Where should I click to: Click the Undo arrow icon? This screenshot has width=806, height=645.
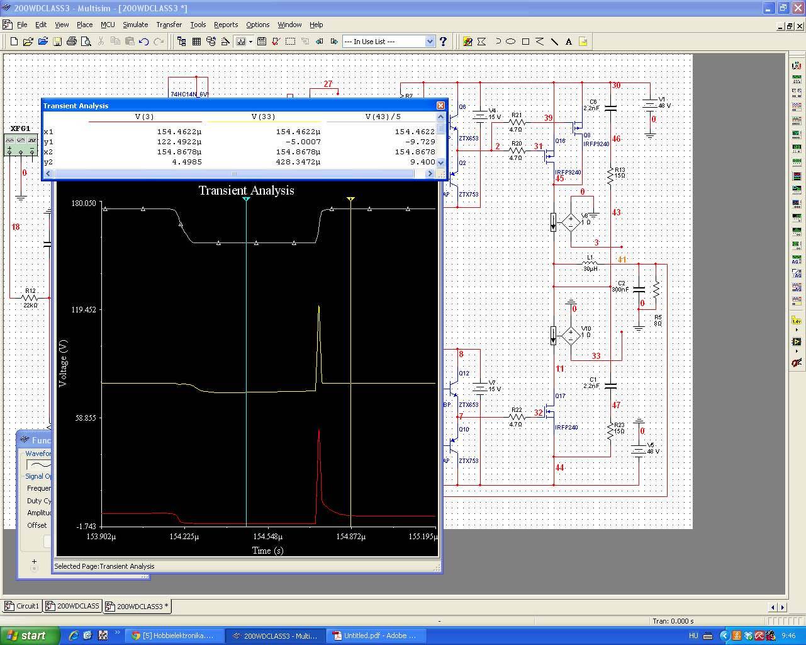click(x=144, y=42)
